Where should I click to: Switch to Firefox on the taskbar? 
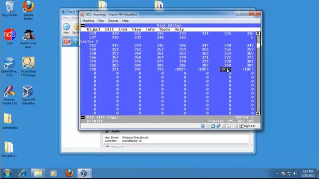[69, 174]
